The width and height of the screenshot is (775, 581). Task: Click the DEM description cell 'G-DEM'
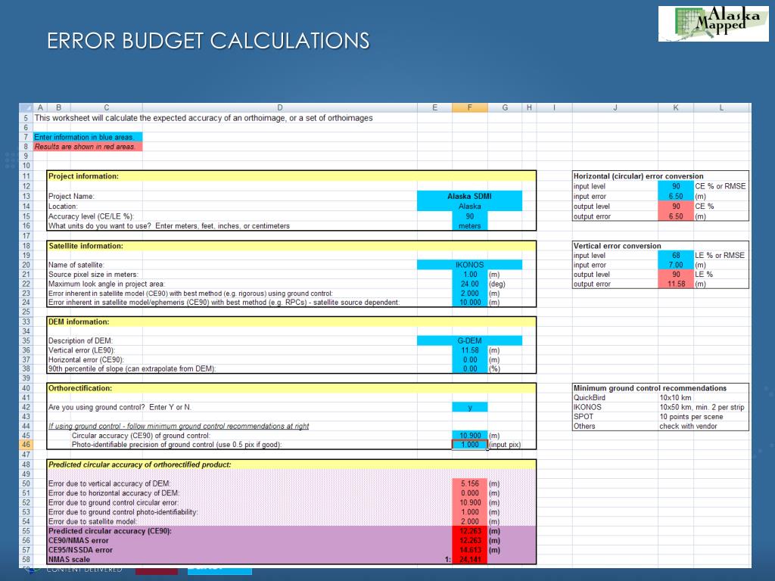click(x=469, y=340)
